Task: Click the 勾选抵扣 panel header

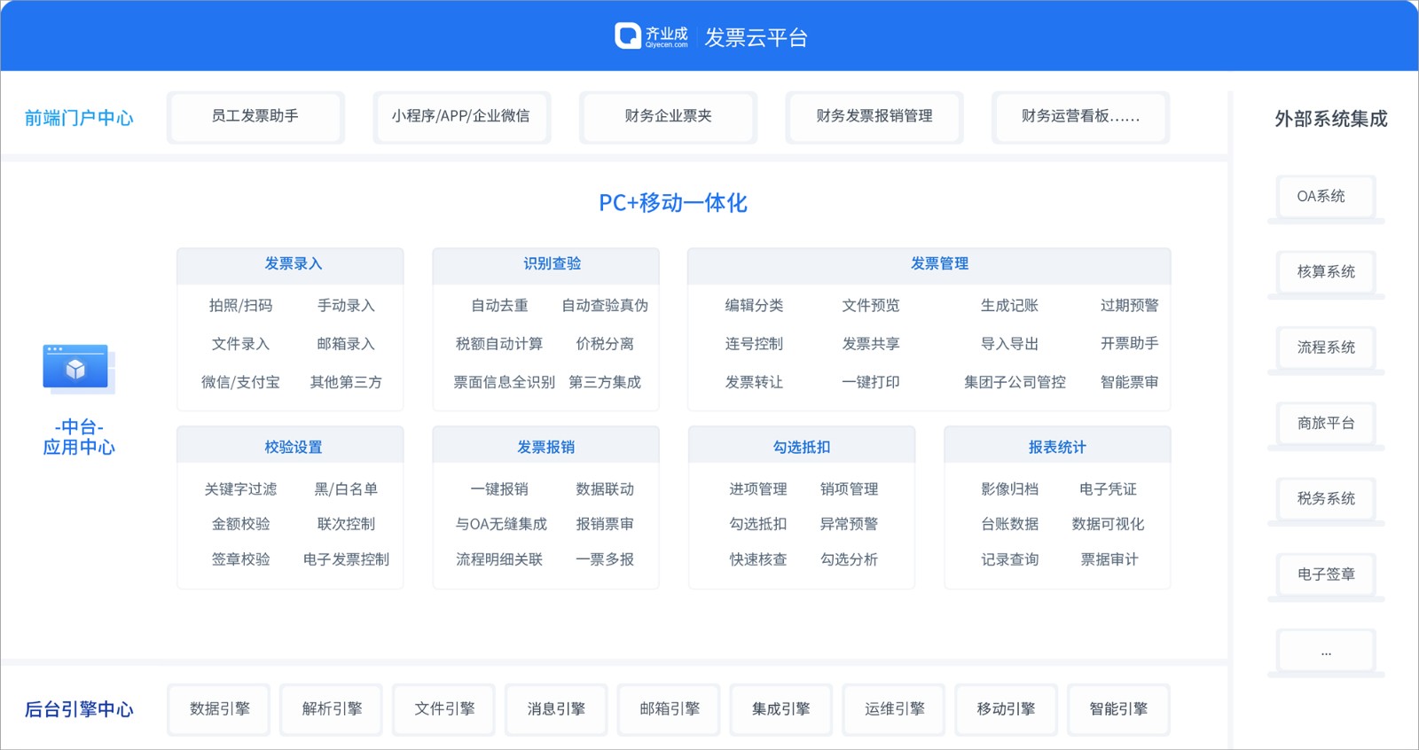Action: [x=802, y=446]
